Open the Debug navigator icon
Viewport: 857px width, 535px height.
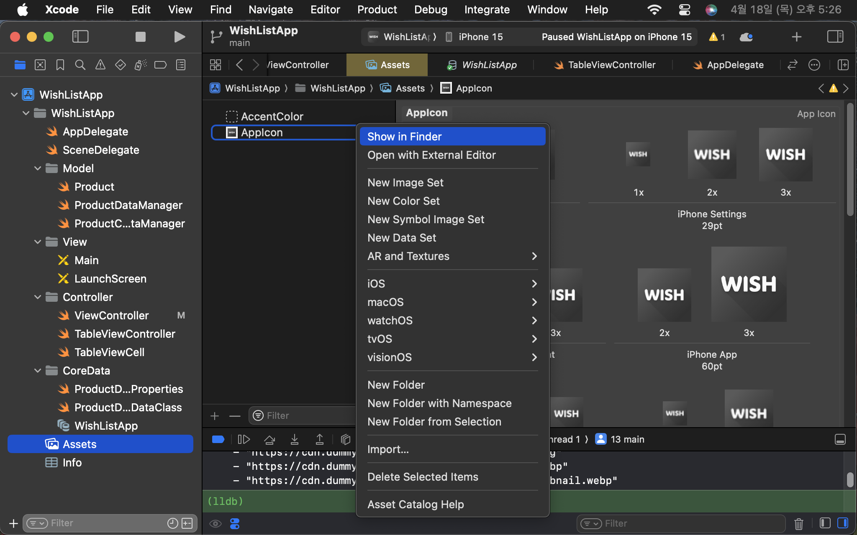point(141,65)
